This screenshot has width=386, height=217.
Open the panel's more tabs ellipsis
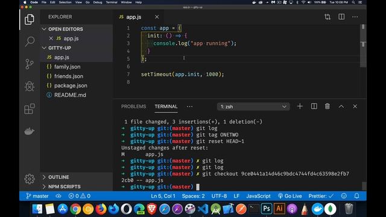[189, 107]
